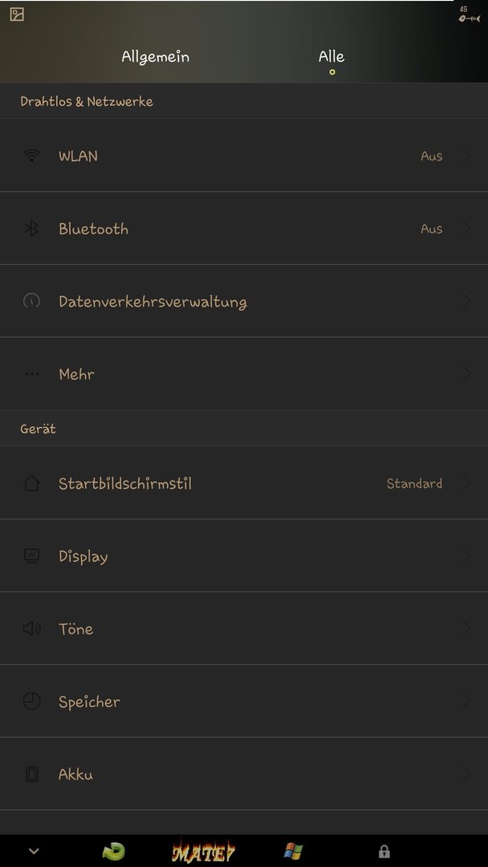Select the Alle tab

[x=331, y=56]
